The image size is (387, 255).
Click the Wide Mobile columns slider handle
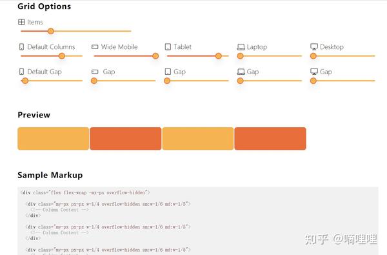tap(155, 56)
